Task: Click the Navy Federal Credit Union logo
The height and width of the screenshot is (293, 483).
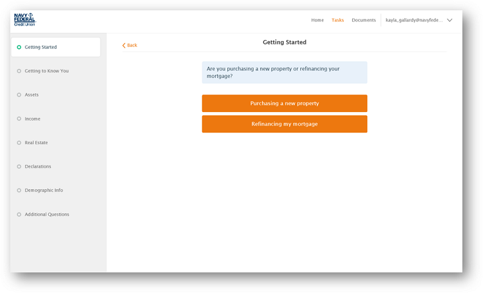Action: coord(24,20)
